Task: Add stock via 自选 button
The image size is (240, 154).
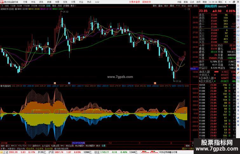Action: [190, 6]
